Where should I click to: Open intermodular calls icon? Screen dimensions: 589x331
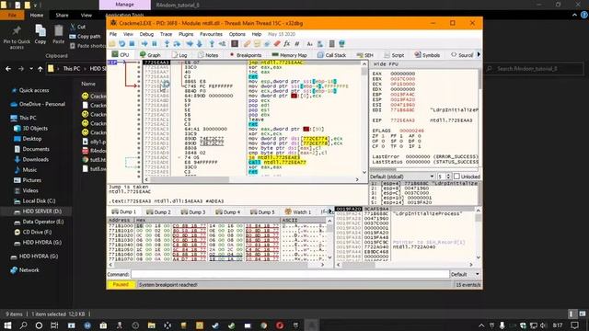tap(319, 44)
